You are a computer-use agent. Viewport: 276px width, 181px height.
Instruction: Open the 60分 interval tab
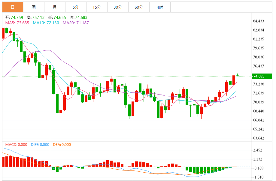[139, 7]
